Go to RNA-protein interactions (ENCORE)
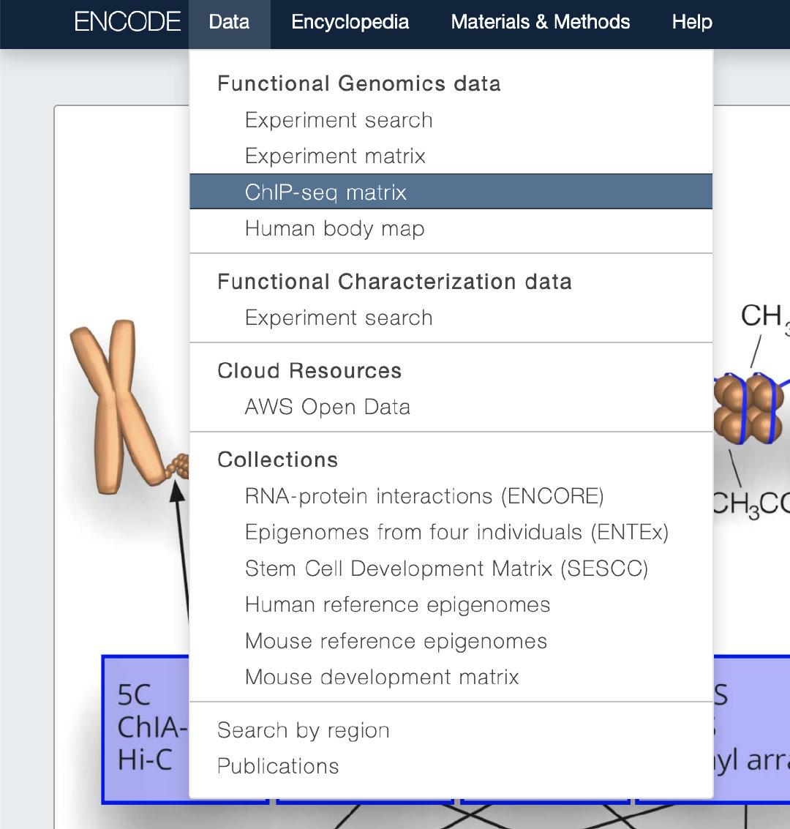Viewport: 790px width, 829px height. coord(424,496)
